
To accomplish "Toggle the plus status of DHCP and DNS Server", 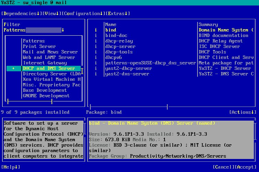I will tap(13, 69).
